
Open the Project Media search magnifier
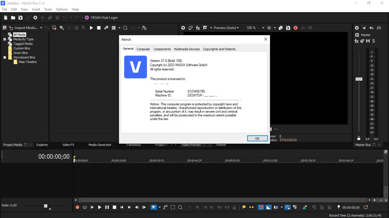tap(125, 28)
